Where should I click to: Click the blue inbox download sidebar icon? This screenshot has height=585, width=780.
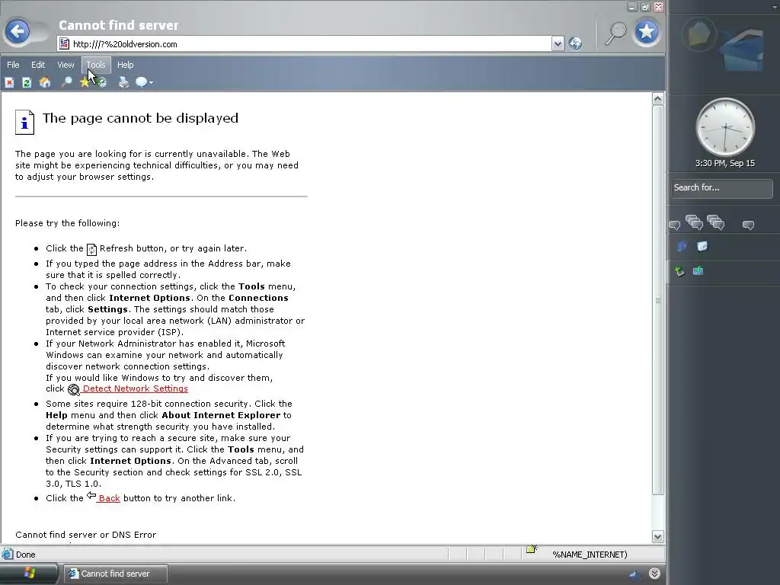(698, 270)
